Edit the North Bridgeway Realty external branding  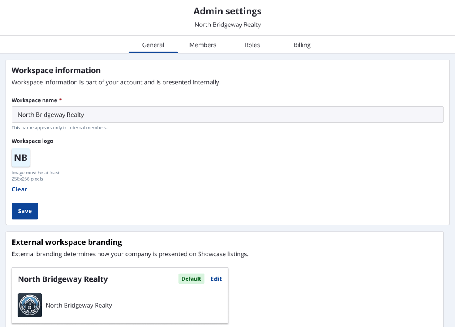216,279
